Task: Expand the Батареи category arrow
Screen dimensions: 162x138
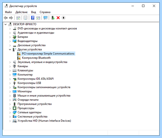Action: (x=10, y=37)
